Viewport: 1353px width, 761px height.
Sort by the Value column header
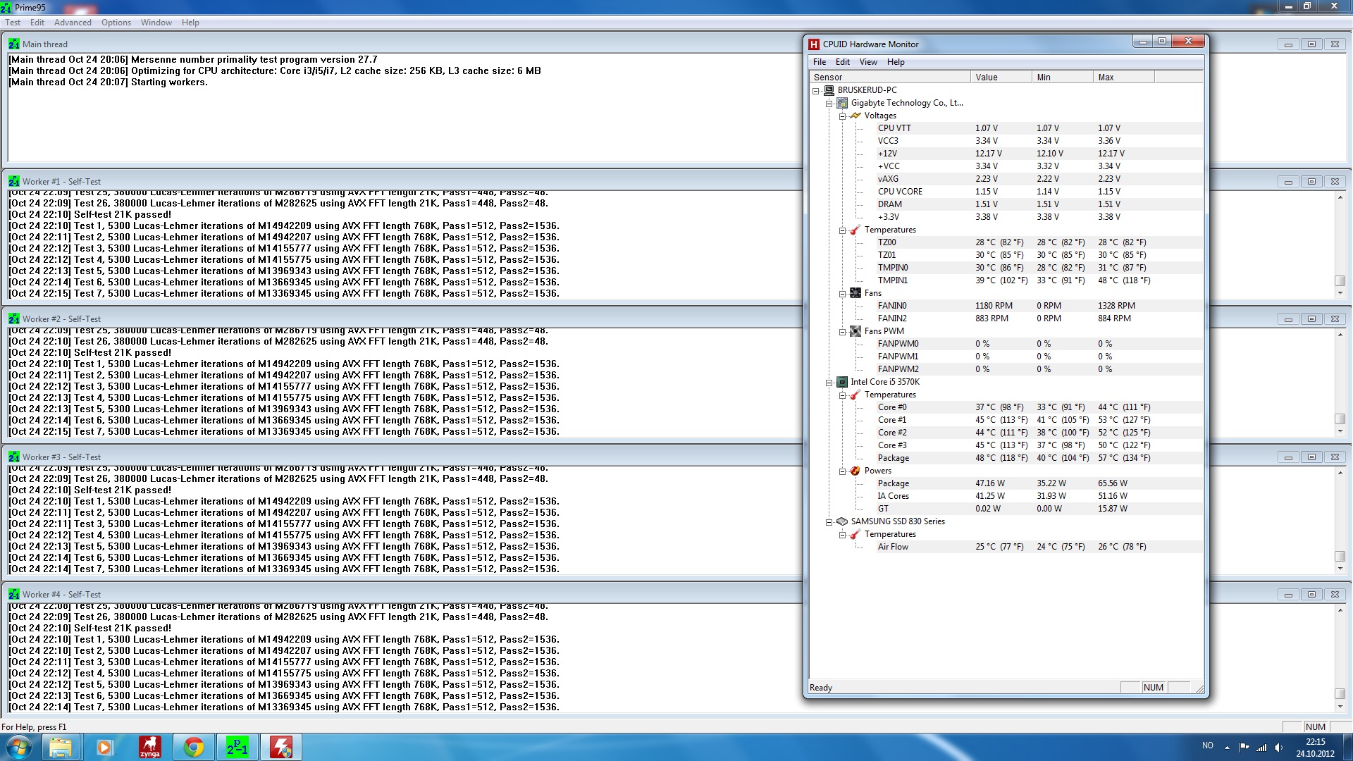tap(1001, 77)
